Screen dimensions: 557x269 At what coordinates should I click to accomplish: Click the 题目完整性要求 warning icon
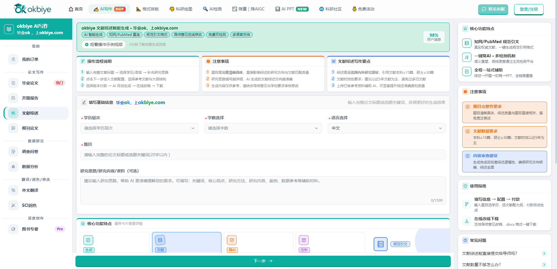[x=468, y=107]
